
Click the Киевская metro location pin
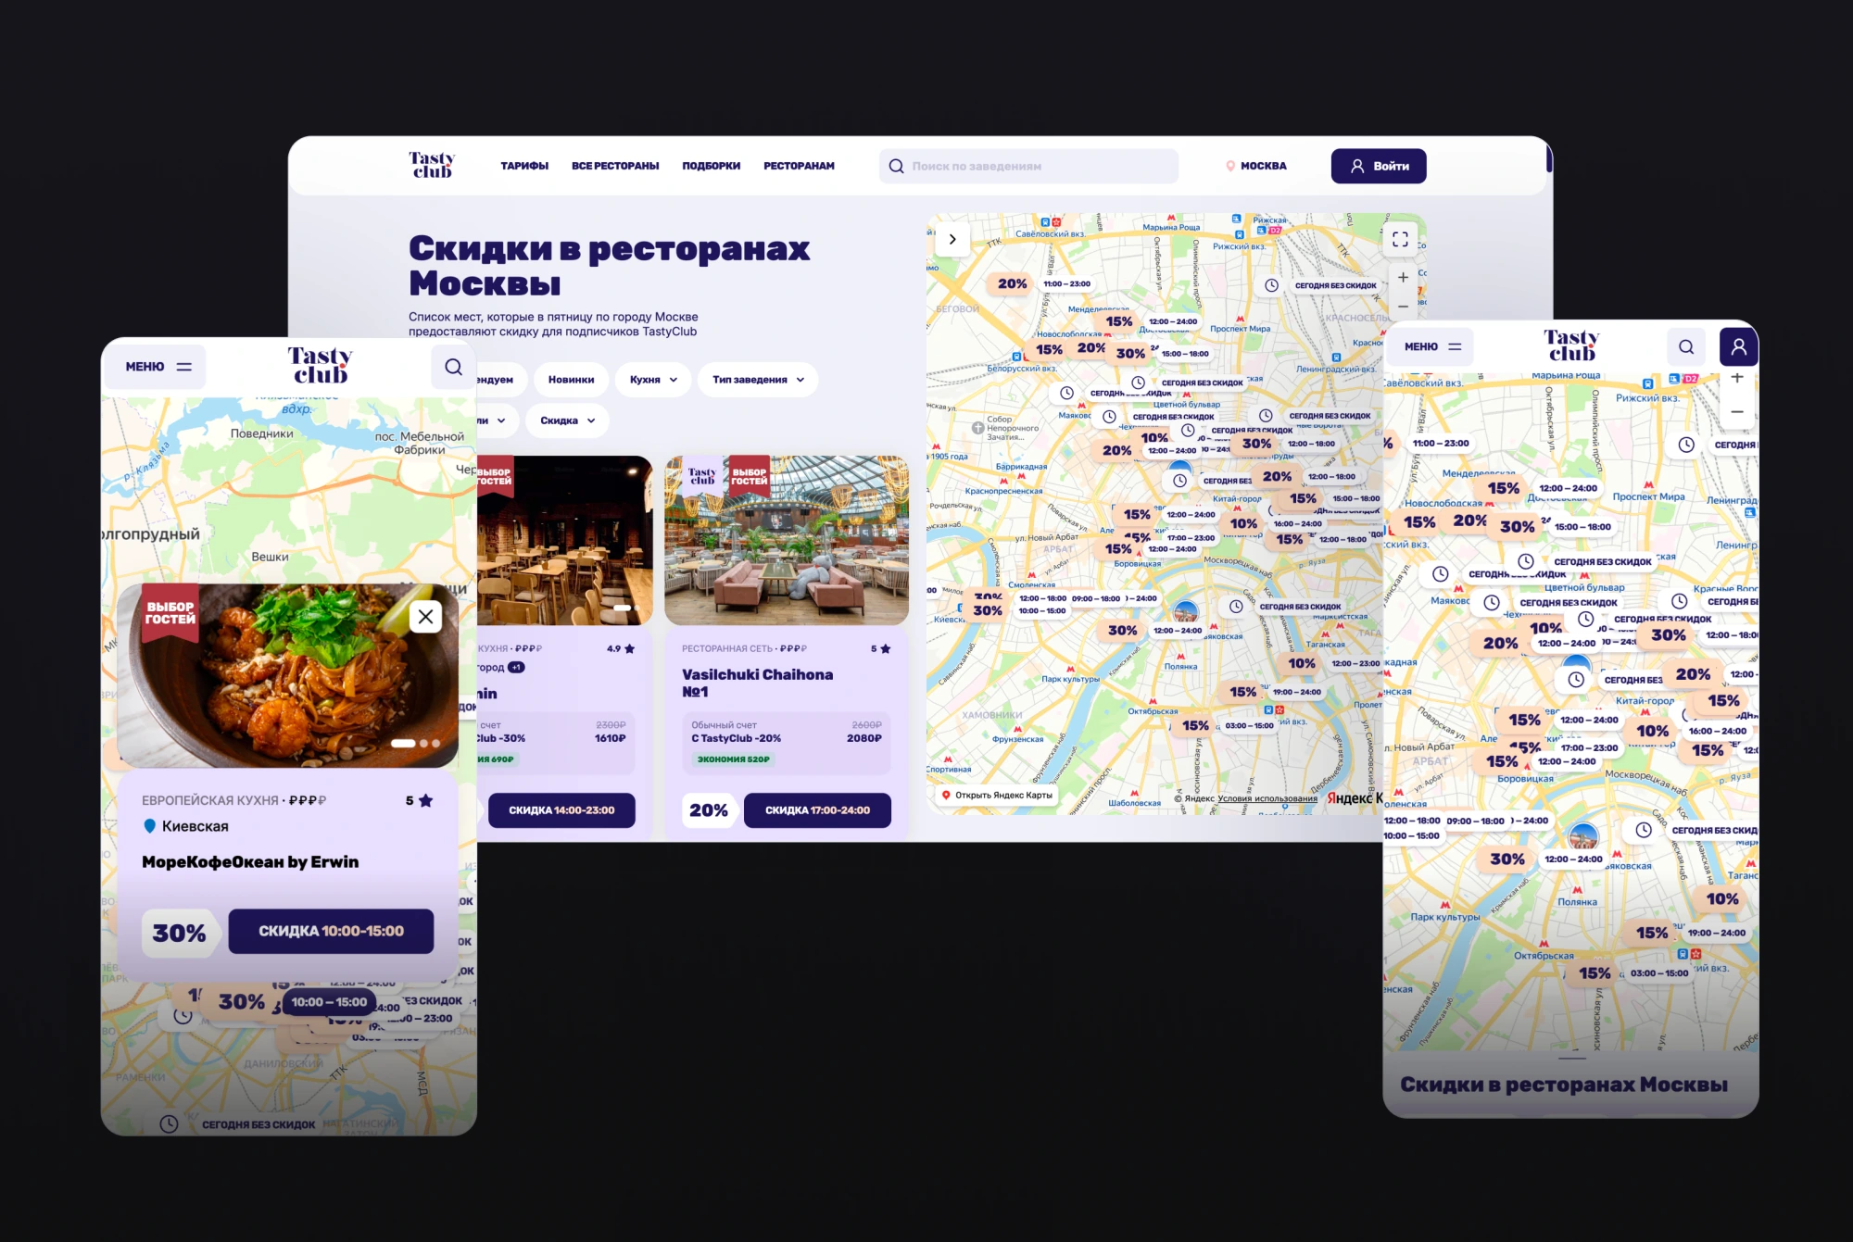[150, 825]
